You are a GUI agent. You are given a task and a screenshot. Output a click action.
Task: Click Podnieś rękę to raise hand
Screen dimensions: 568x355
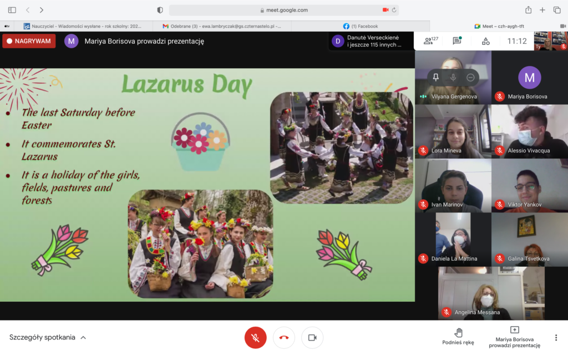click(458, 336)
